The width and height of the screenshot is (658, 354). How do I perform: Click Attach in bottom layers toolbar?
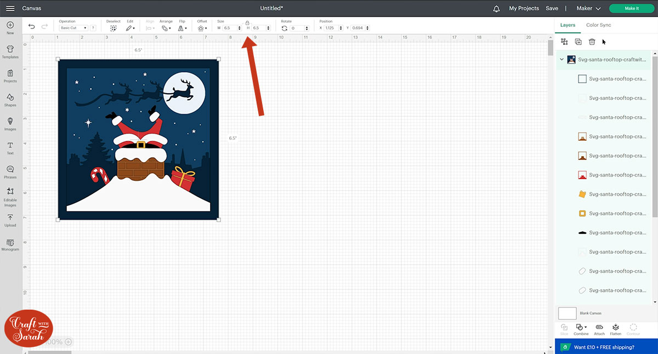599,329
